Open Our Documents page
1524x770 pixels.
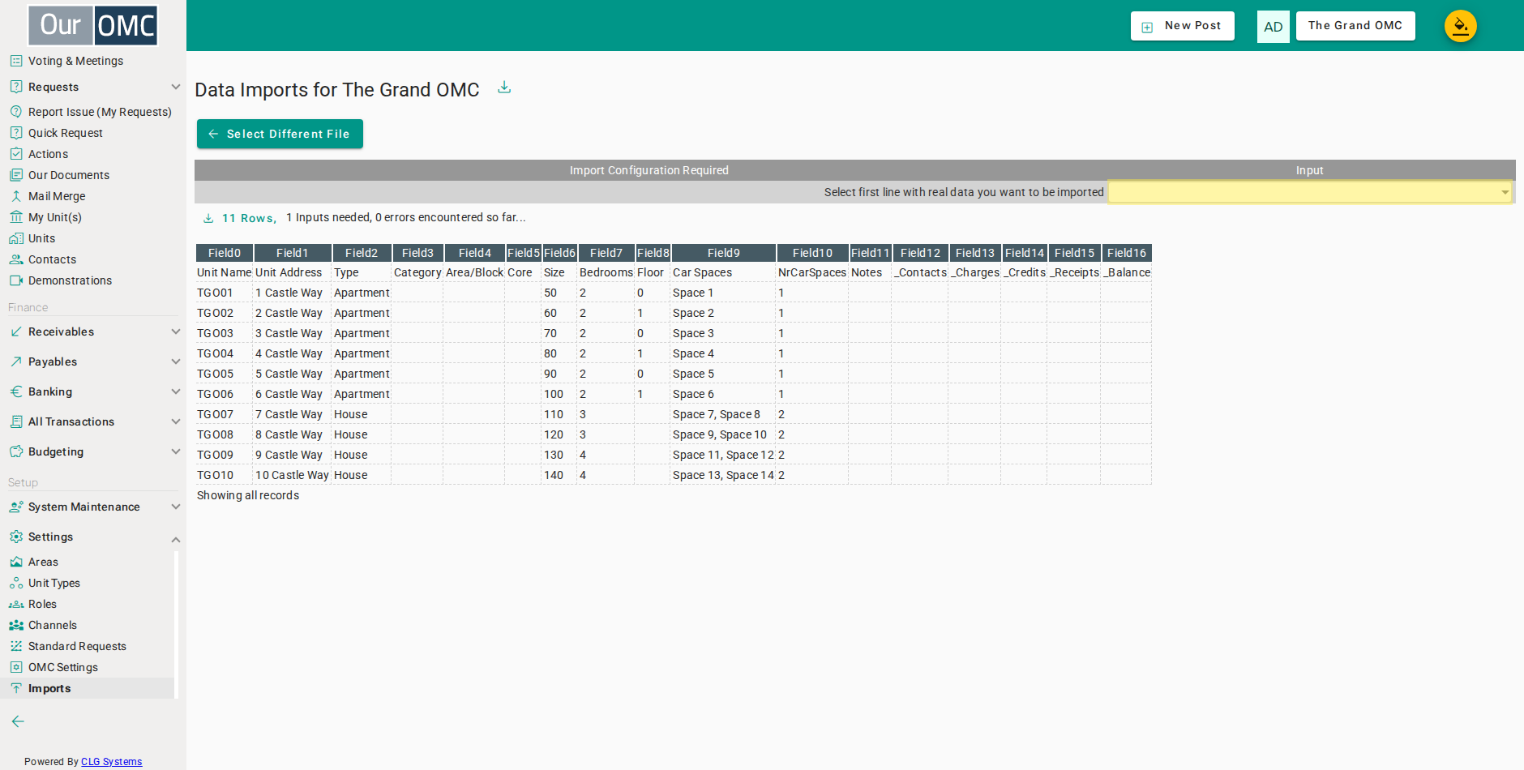[x=69, y=175]
